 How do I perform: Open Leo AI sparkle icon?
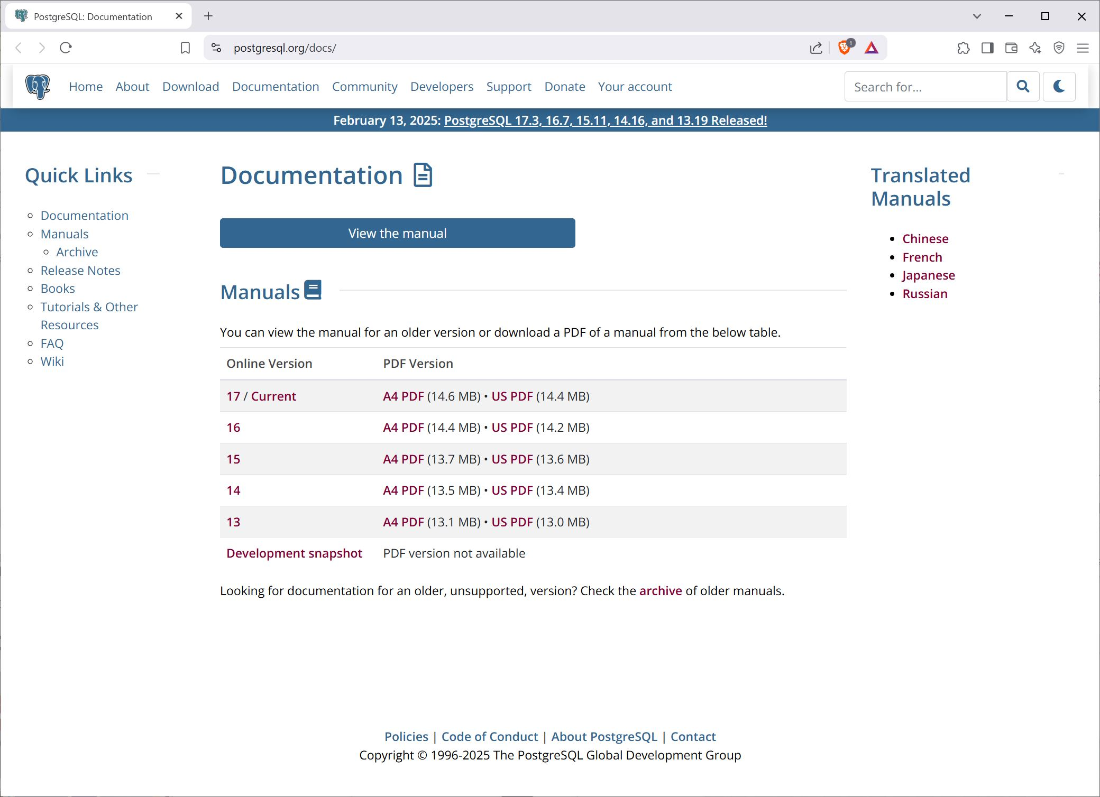point(1035,48)
